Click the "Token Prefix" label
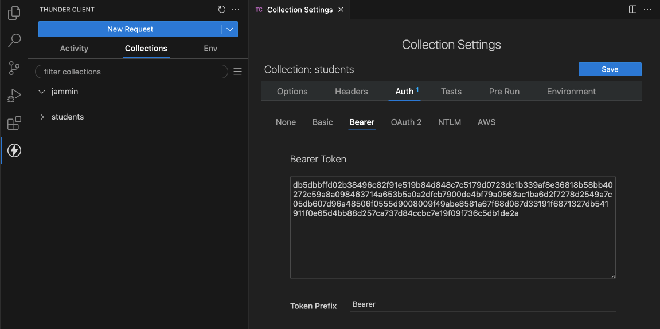 314,306
